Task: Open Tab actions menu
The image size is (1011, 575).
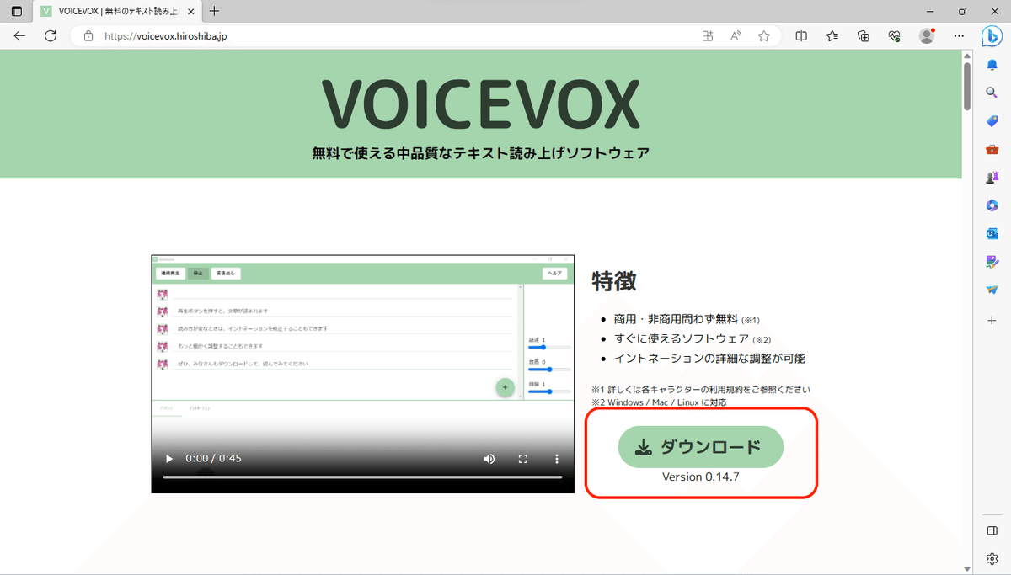Action: coord(17,12)
